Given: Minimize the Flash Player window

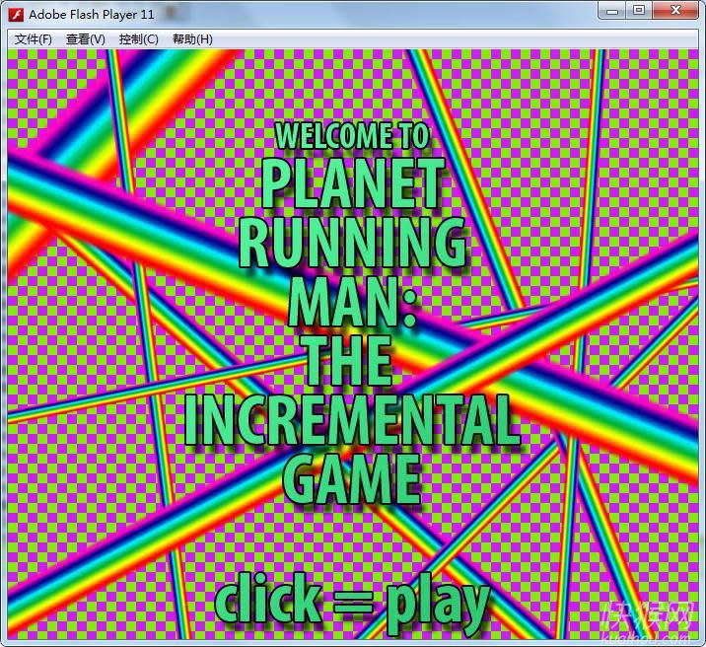Looking at the screenshot, I should pos(612,11).
